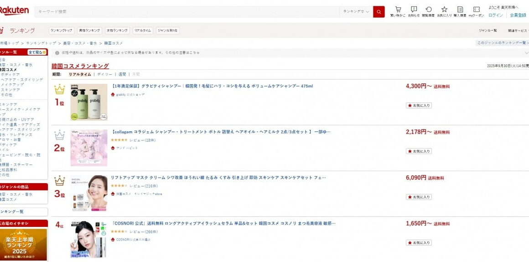
Task: Open the collagem shampoo product thumbnail
Action: tap(89, 148)
